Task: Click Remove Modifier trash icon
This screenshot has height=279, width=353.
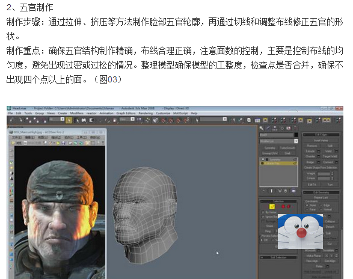Action: click(286, 191)
